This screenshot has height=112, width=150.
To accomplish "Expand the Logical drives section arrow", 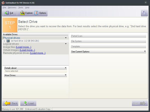I will pyautogui.click(x=66, y=44).
